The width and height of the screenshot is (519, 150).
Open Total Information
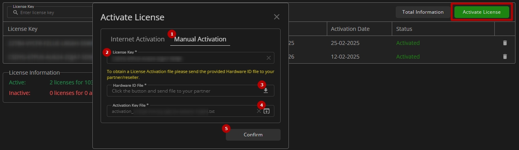tap(423, 12)
